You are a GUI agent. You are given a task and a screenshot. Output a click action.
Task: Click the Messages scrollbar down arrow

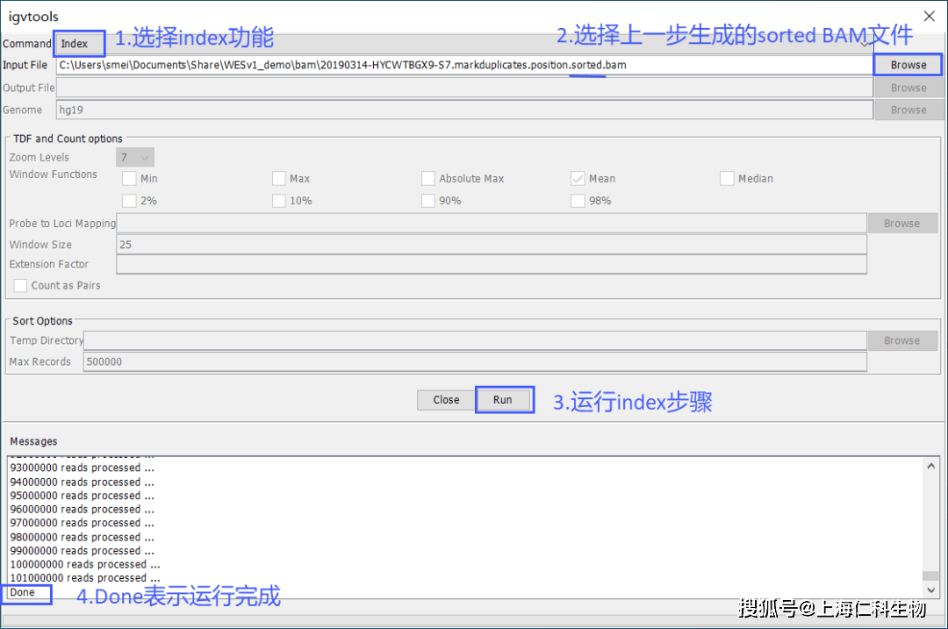tap(931, 590)
